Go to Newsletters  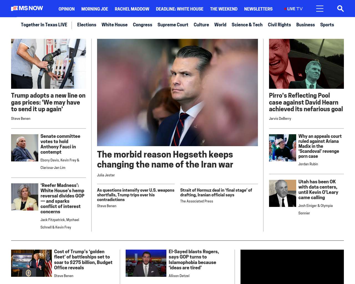(258, 9)
